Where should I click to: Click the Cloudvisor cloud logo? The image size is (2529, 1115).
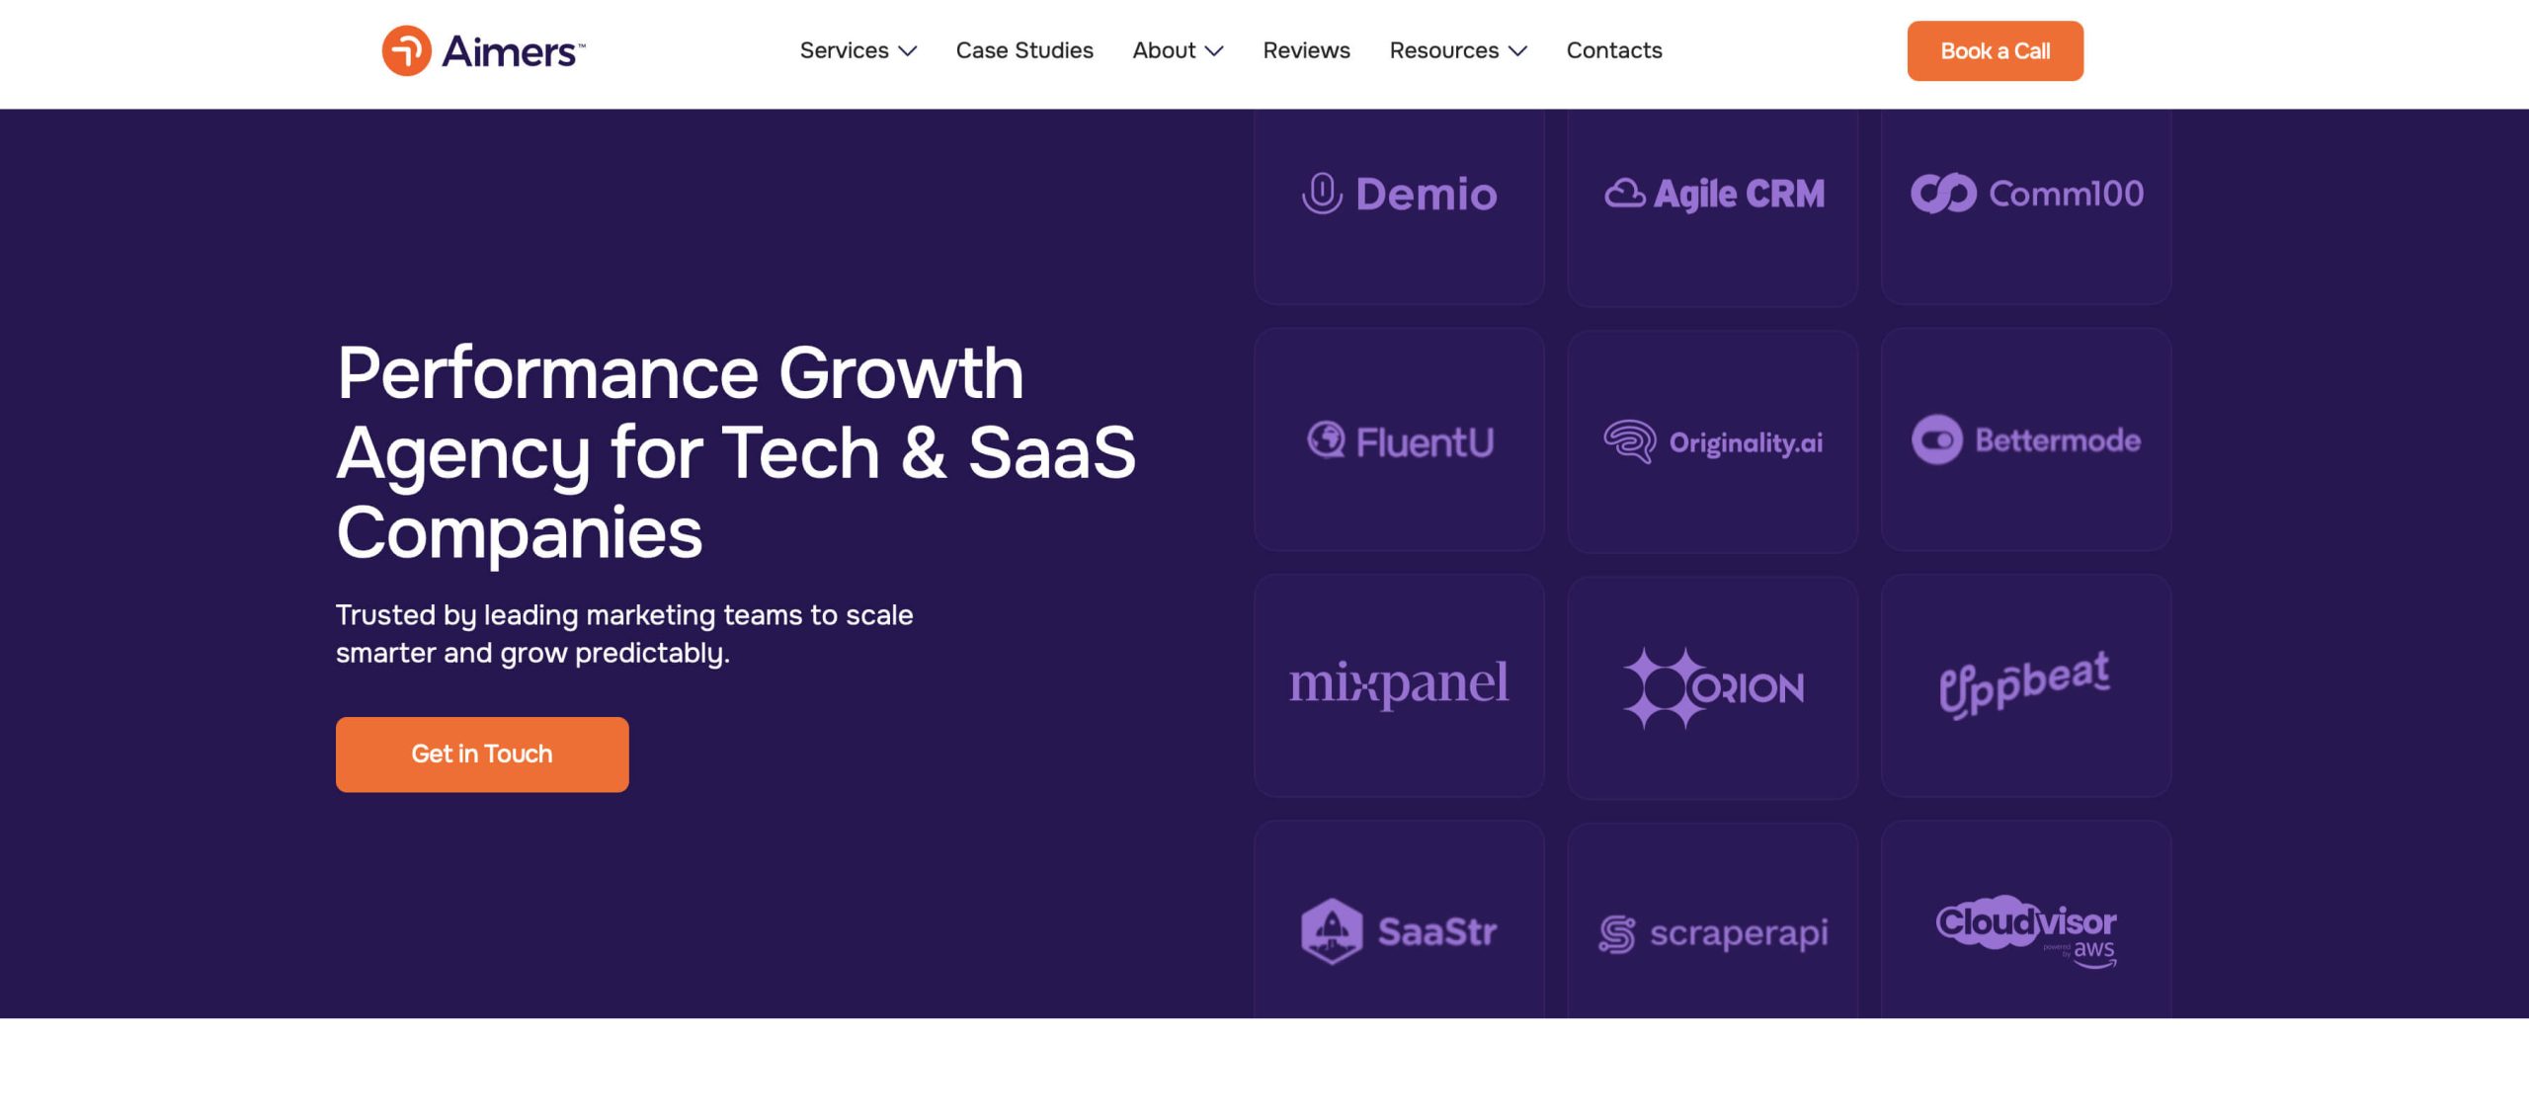click(2025, 931)
